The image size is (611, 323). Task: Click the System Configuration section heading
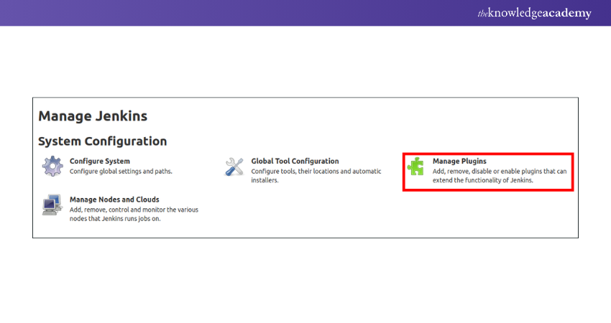[x=102, y=141]
